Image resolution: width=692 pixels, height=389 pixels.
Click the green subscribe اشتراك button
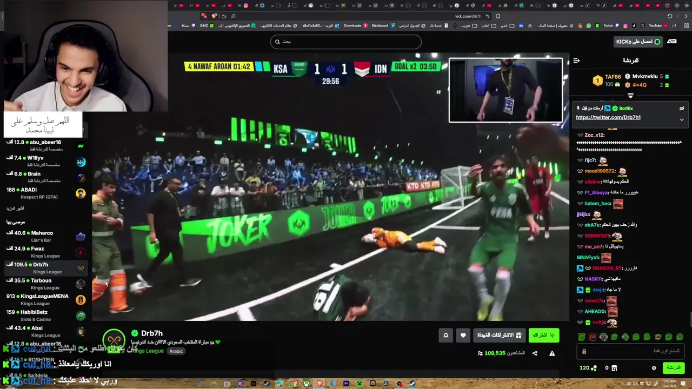pyautogui.click(x=543, y=336)
